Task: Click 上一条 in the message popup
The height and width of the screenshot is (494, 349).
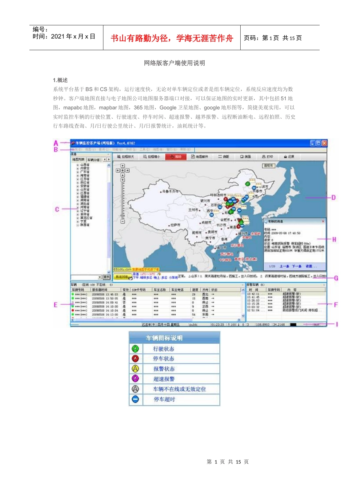Action: click(x=284, y=266)
